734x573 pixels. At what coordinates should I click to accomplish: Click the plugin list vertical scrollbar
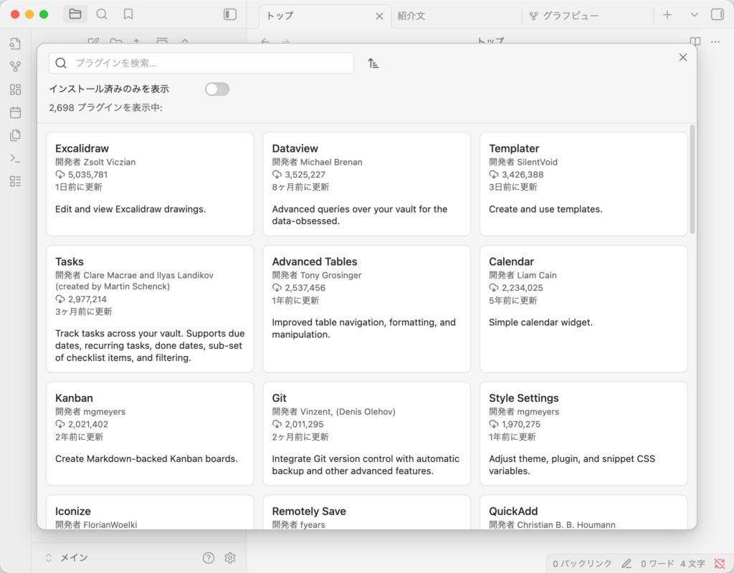692,179
